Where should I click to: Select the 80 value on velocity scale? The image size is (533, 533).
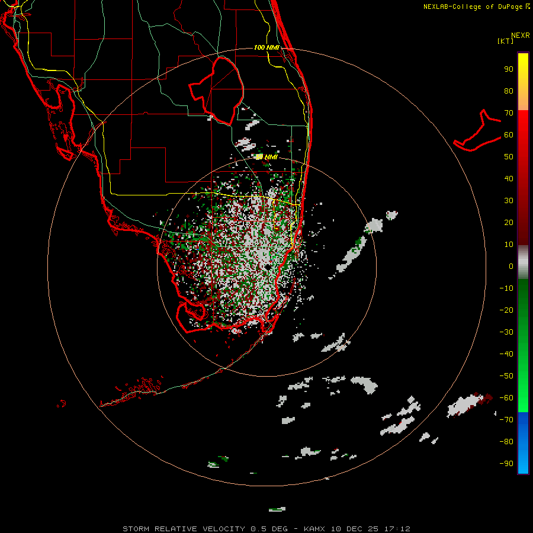(509, 91)
